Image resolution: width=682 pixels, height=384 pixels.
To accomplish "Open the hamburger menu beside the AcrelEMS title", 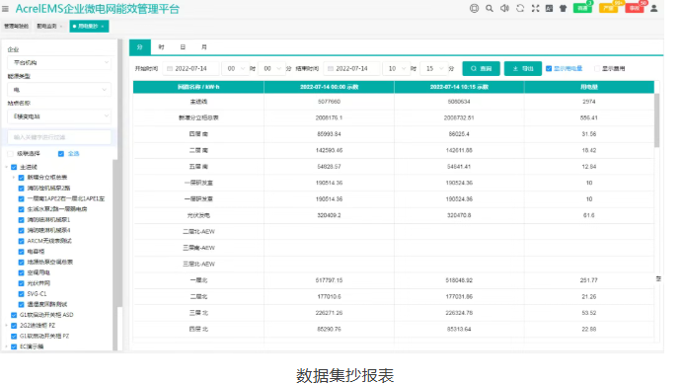I will point(5,9).
